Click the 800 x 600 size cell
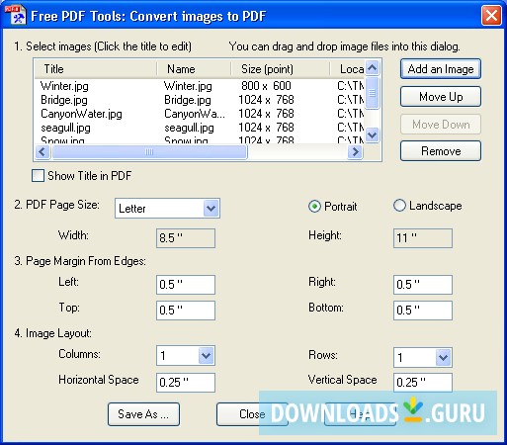The image size is (507, 445). point(266,86)
